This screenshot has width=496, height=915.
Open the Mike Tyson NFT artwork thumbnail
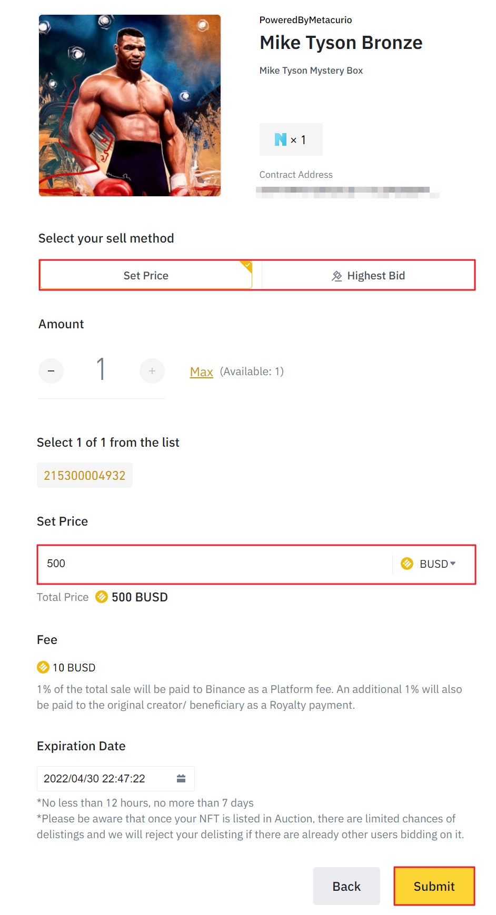pos(130,106)
